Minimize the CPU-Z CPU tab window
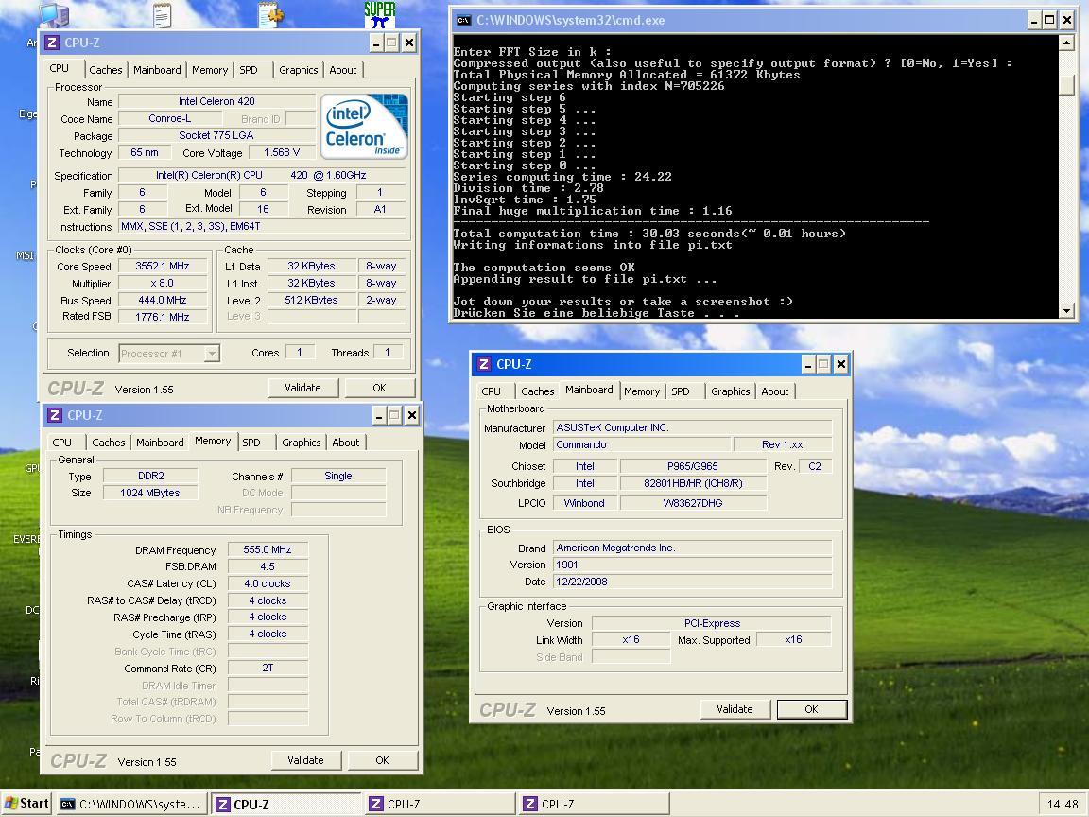Viewport: 1089px width, 817px height. (x=375, y=43)
